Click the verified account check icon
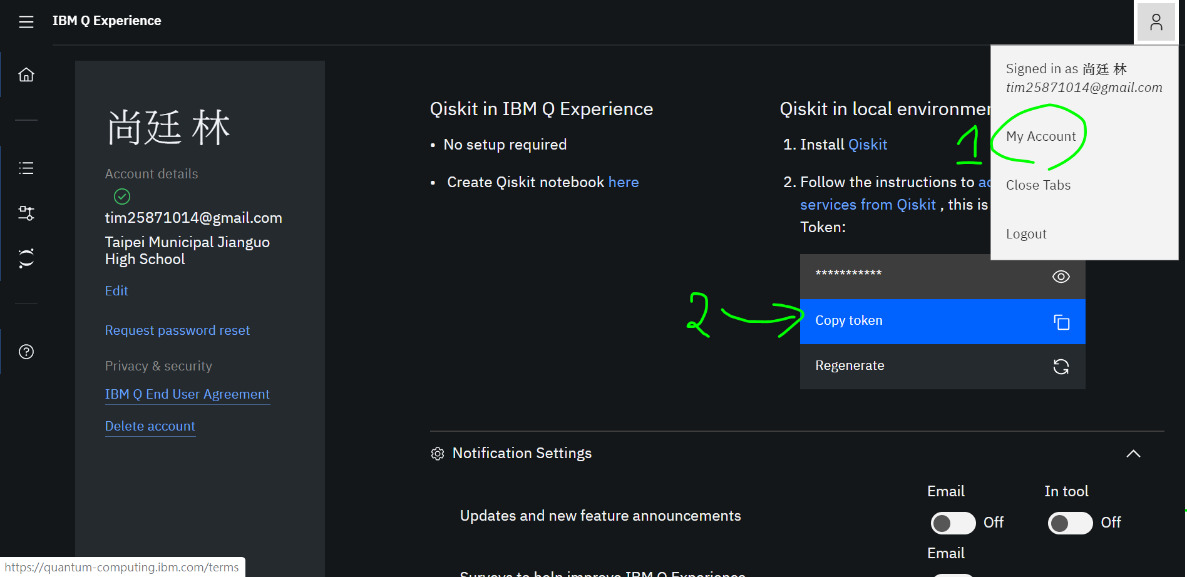Image resolution: width=1187 pixels, height=577 pixels. click(122, 197)
